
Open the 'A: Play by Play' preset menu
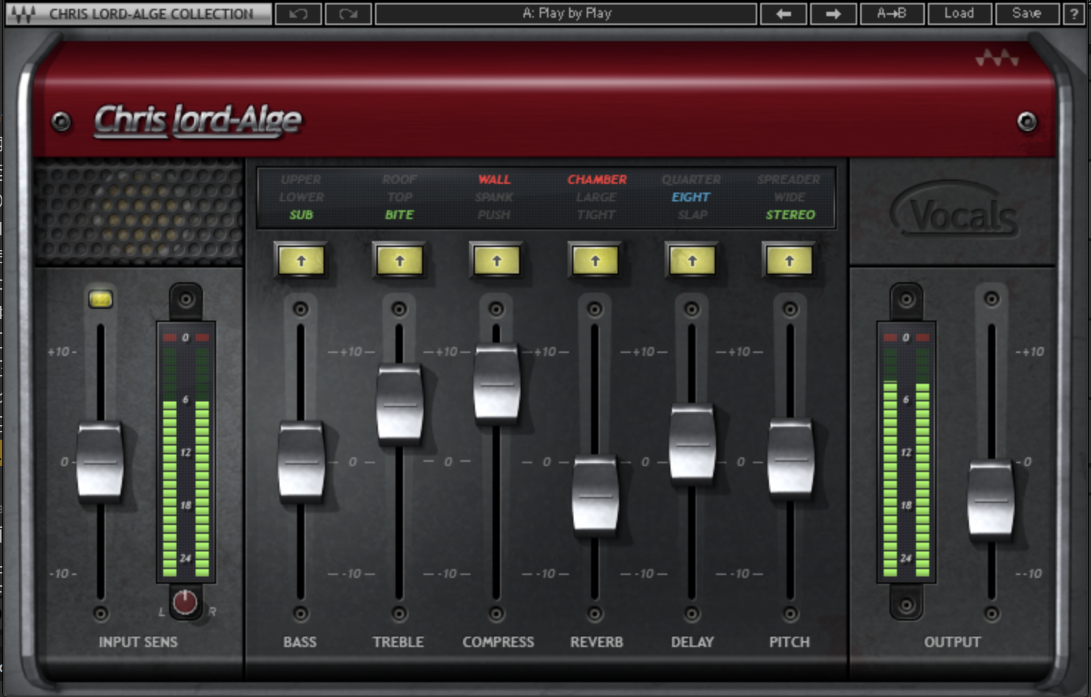[x=566, y=14]
